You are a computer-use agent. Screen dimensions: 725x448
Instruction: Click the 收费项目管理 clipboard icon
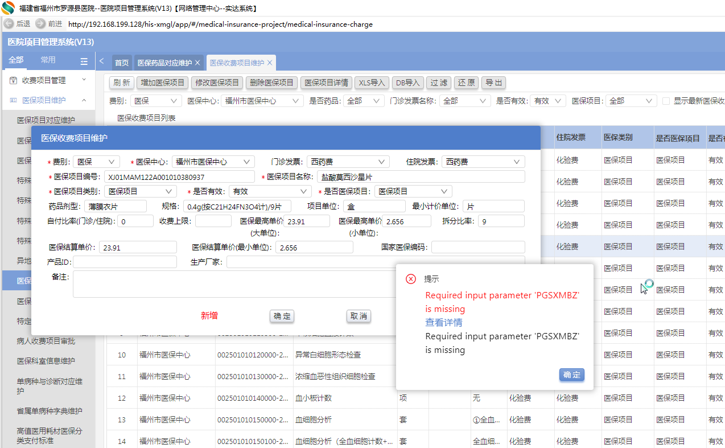click(13, 80)
